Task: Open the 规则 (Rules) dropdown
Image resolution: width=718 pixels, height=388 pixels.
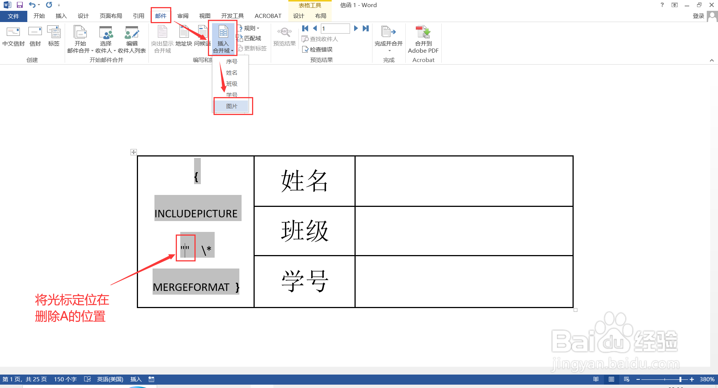Action: pos(250,28)
